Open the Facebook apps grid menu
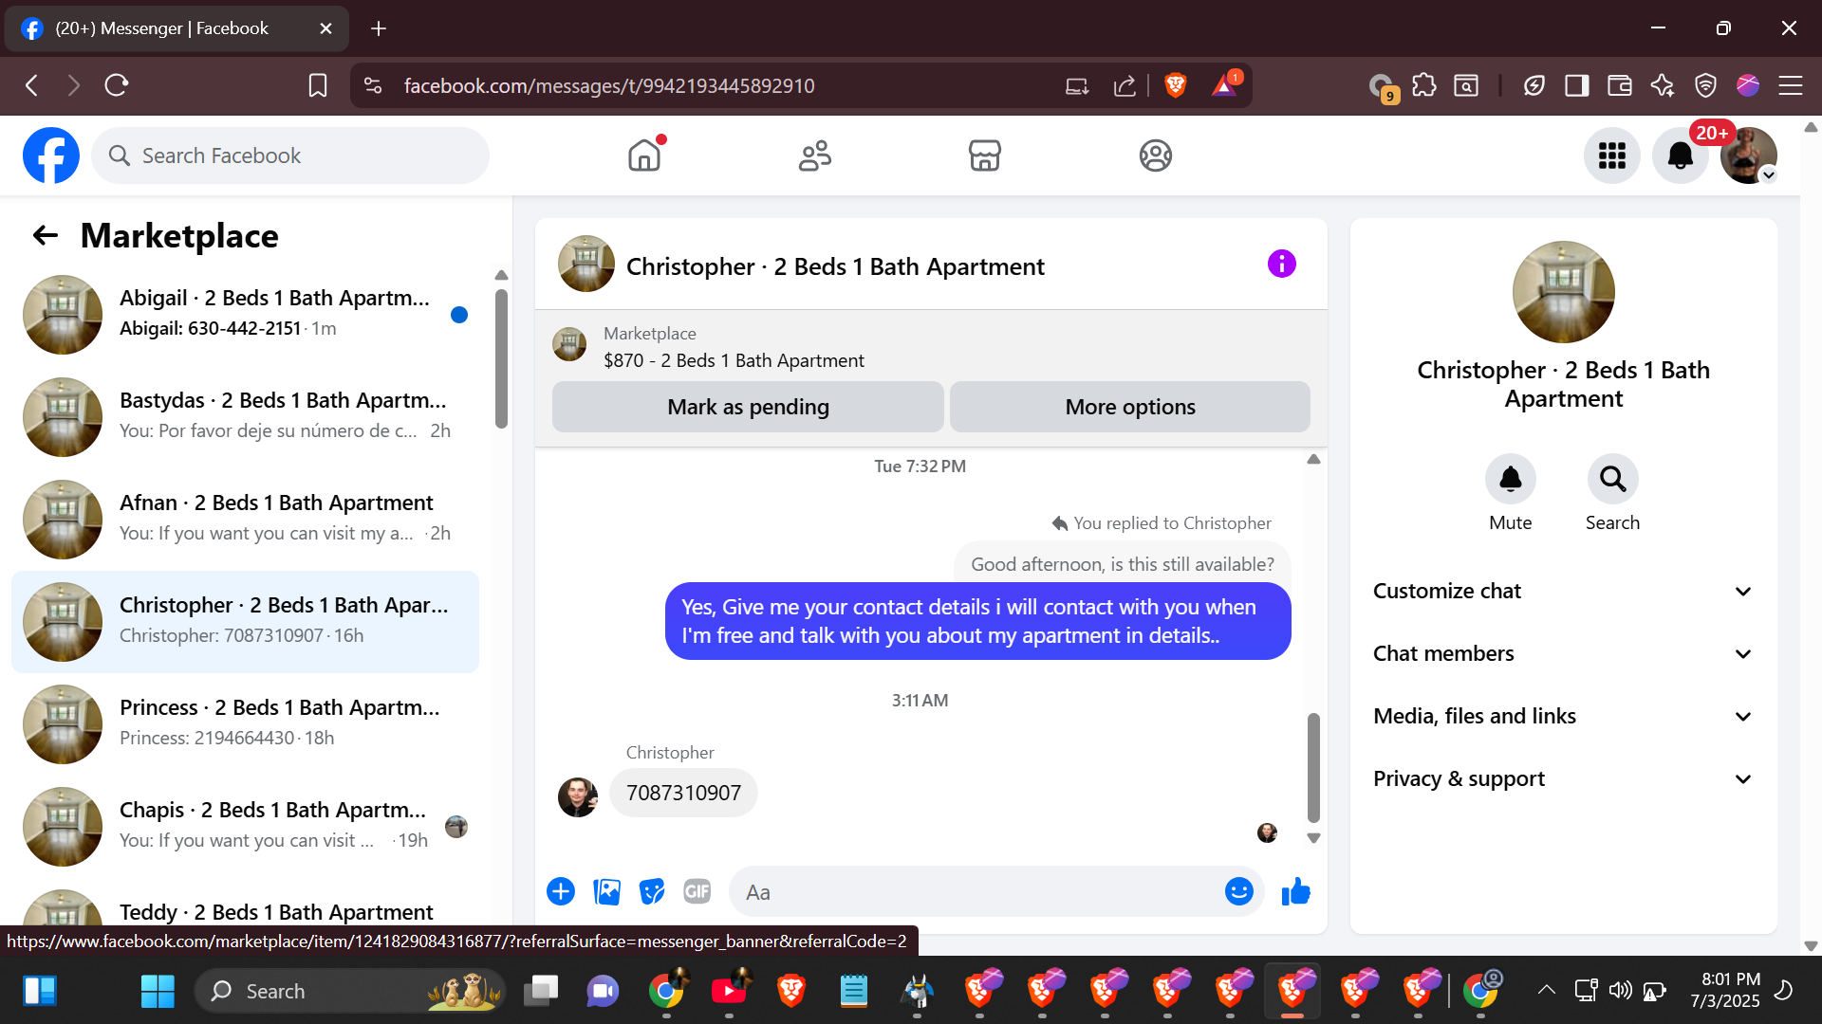 pyautogui.click(x=1611, y=155)
